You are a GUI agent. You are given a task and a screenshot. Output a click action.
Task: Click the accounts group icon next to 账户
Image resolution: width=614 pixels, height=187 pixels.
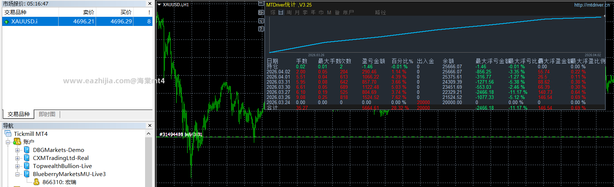[x=17, y=142]
